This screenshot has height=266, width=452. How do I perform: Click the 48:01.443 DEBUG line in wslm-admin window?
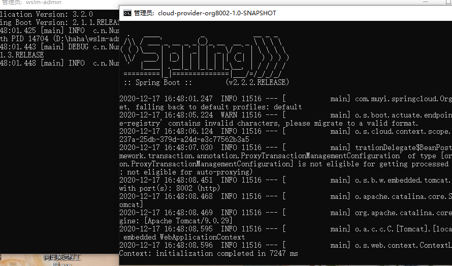tap(59, 46)
